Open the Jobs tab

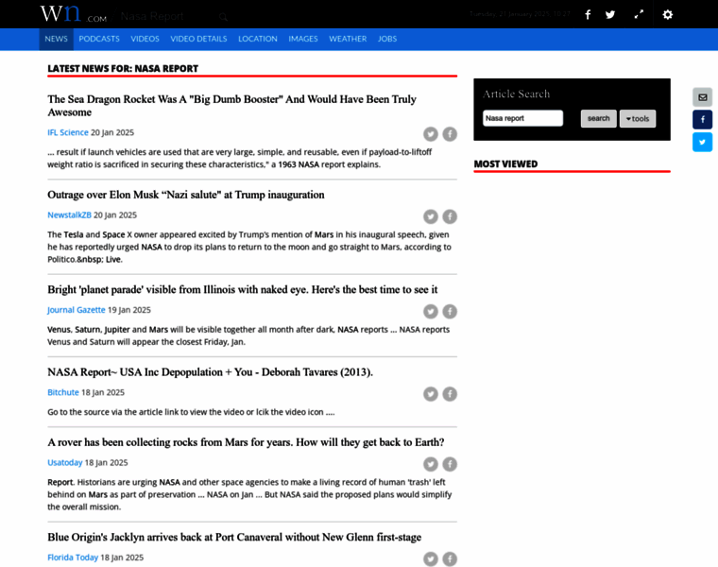coord(387,39)
